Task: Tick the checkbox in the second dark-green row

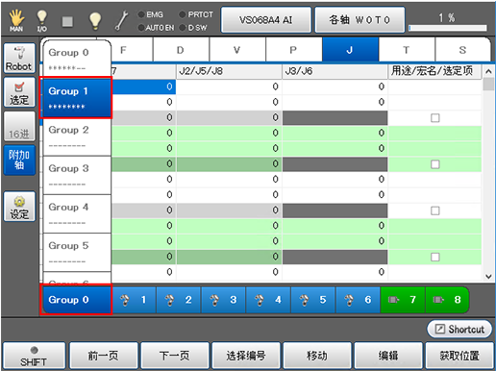Action: tap(434, 257)
